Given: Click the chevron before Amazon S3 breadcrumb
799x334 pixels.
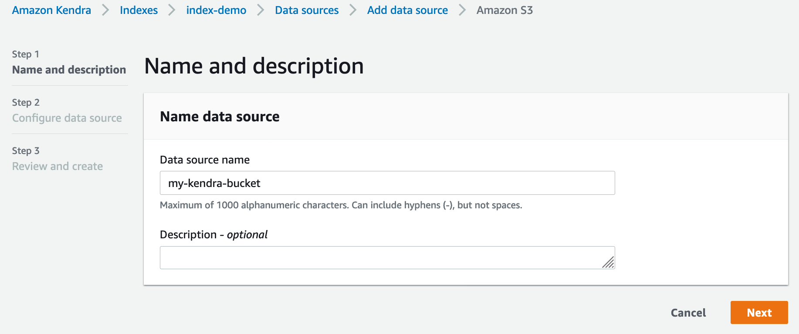Looking at the screenshot, I should point(462,10).
